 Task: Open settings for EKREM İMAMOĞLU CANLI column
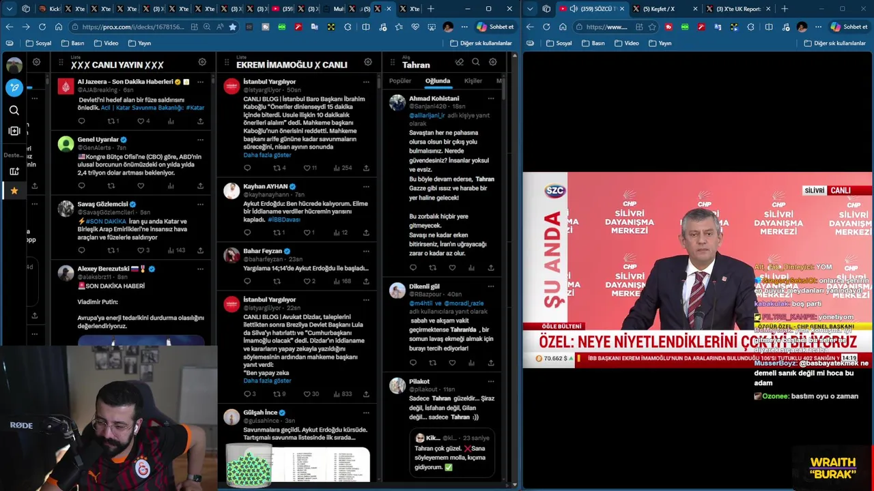[x=368, y=62]
